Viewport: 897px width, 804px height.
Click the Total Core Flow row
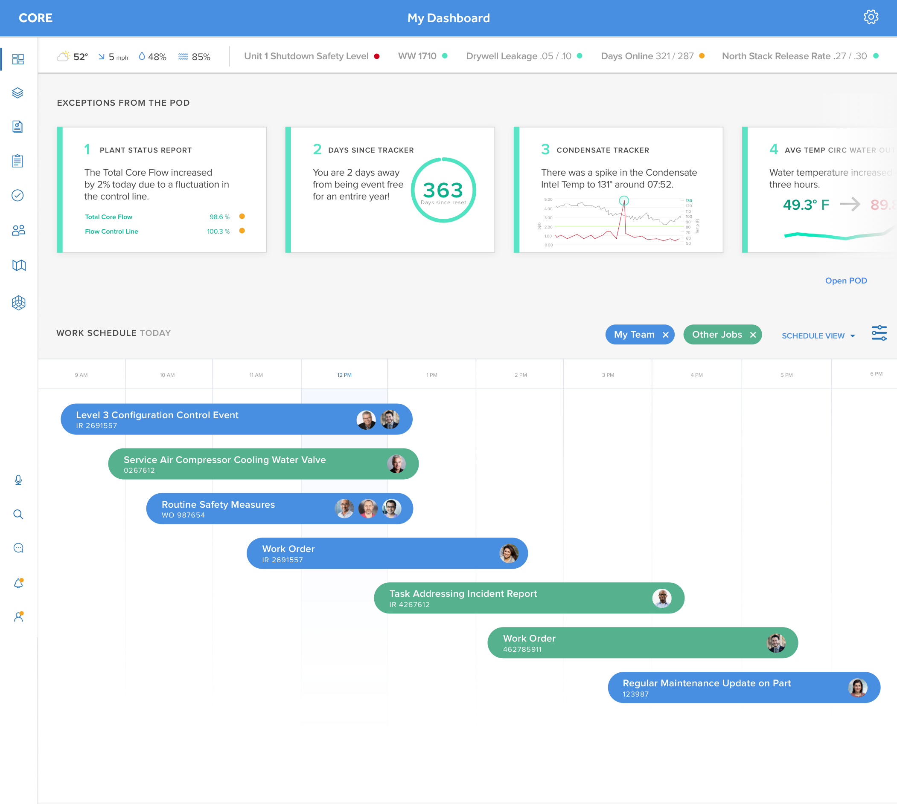165,217
